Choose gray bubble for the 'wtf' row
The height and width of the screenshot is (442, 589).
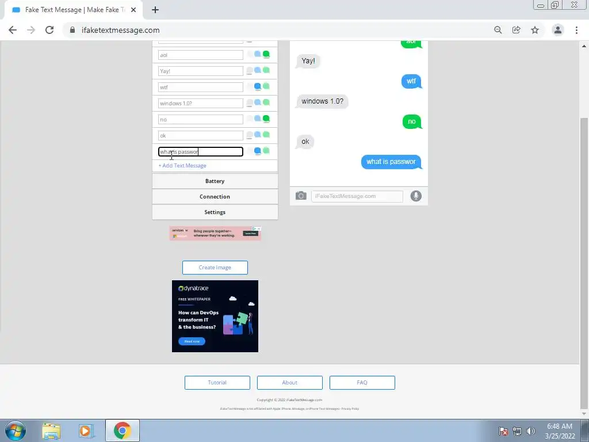click(x=250, y=87)
